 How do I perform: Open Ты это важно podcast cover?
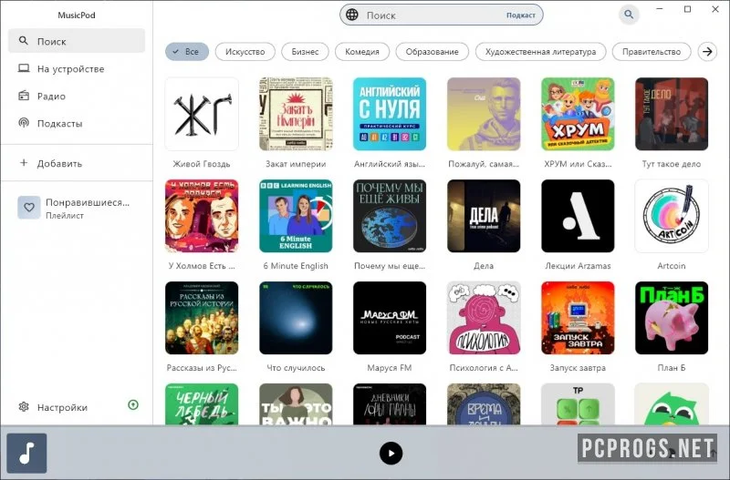pos(296,404)
